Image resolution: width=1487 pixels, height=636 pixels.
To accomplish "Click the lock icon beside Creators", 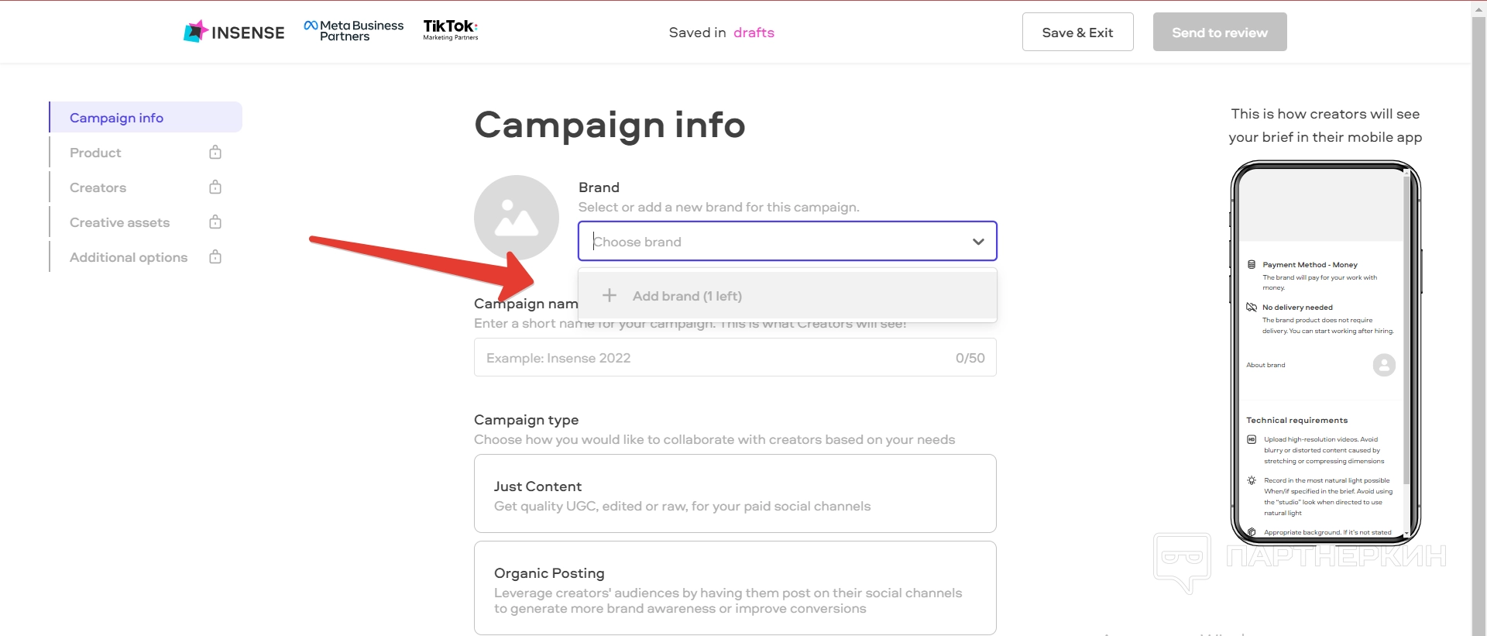I will 215,187.
